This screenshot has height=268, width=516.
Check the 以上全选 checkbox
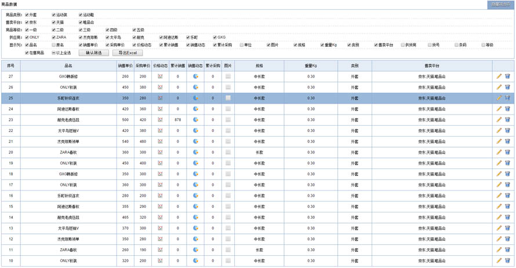pos(53,53)
